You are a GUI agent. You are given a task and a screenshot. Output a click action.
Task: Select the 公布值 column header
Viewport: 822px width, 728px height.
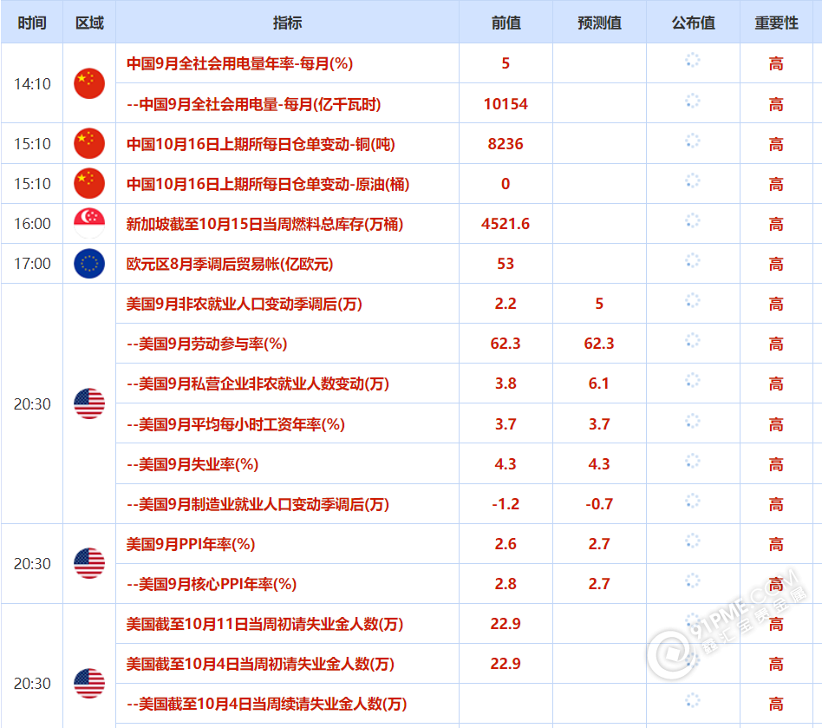click(x=693, y=23)
